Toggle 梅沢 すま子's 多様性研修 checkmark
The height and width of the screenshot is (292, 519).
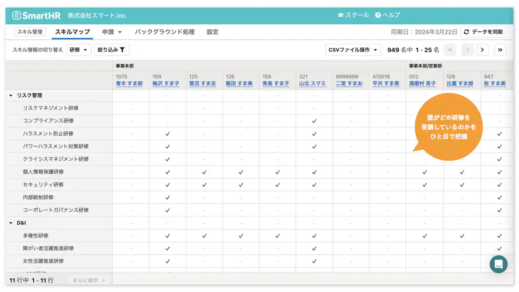pos(167,236)
